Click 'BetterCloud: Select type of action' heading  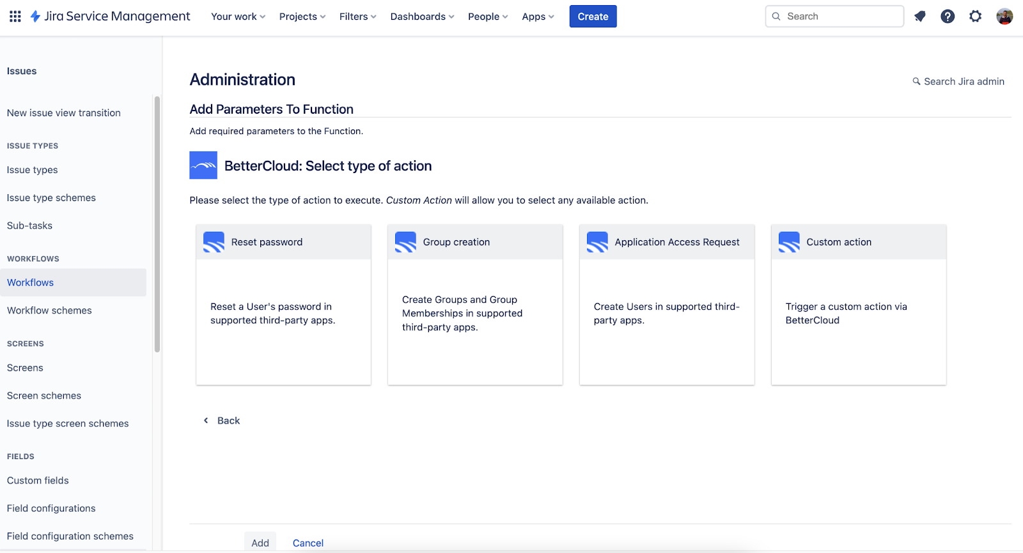click(328, 166)
